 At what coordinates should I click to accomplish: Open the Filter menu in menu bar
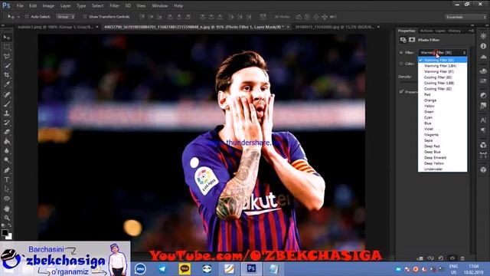click(x=114, y=5)
